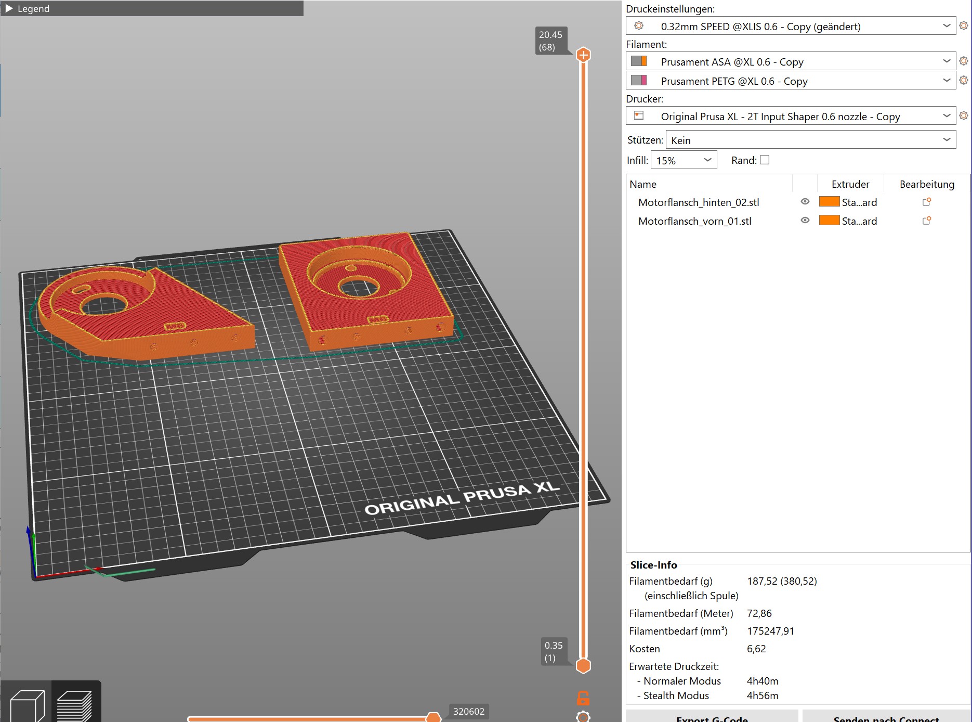Open edit icon for Motorflansch_hinten_02.stl
Screen dimensions: 972x722
click(926, 202)
